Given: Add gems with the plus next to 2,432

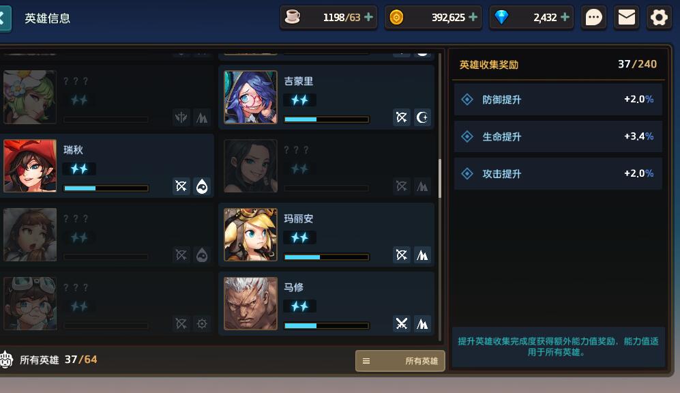Looking at the screenshot, I should [565, 17].
